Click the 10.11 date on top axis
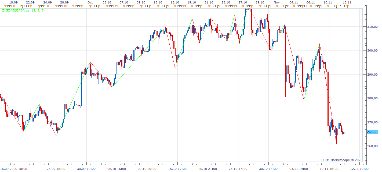 tap(328, 2)
